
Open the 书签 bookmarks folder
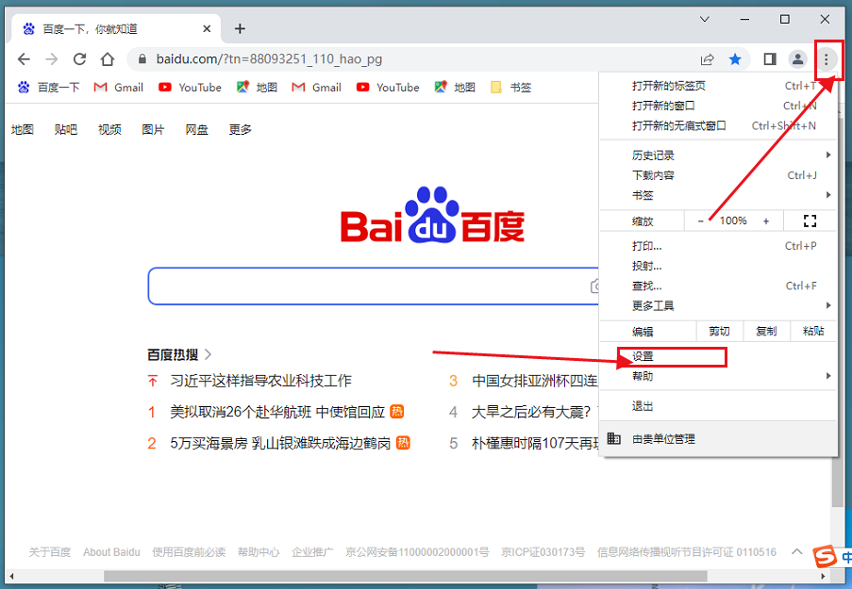510,88
